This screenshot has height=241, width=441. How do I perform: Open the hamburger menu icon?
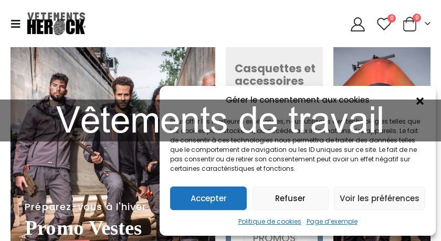pos(15,24)
